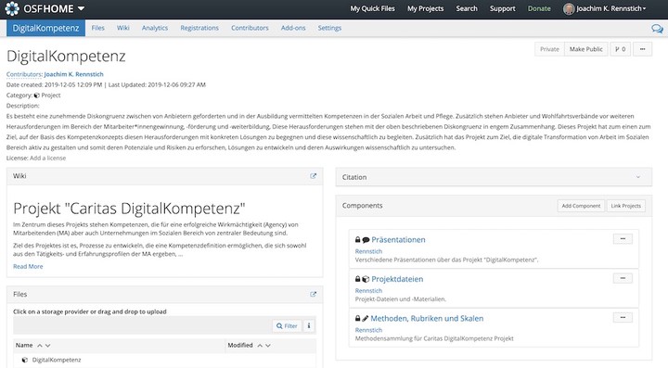Expand the Citation panel chevron
Image resolution: width=668 pixels, height=368 pixels.
638,177
